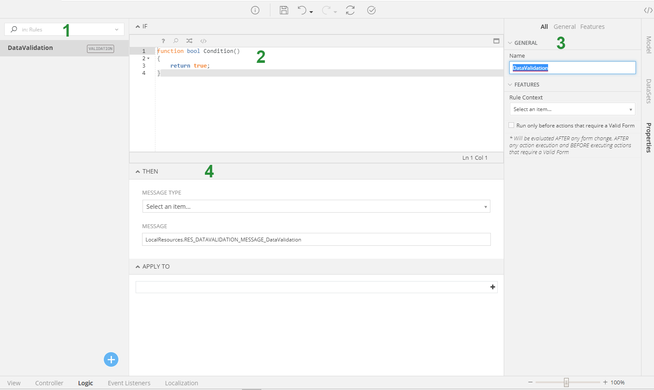The height and width of the screenshot is (390, 654).
Task: Collapse the APPLY TO section
Action: (x=138, y=267)
